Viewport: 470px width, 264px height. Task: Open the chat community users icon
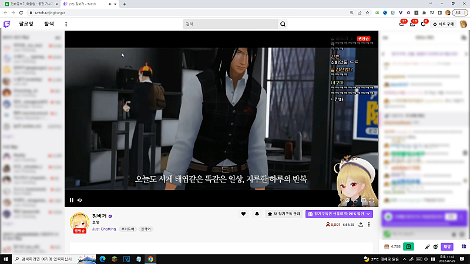pos(464,38)
